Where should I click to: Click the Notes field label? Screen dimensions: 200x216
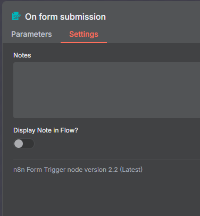tap(22, 55)
